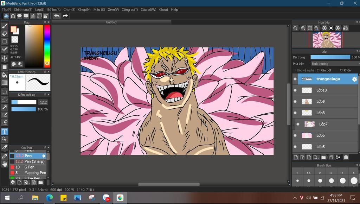Image resolution: width=360 pixels, height=204 pixels.
Task: Hide the Lớp6 layer
Action: [x=295, y=135]
